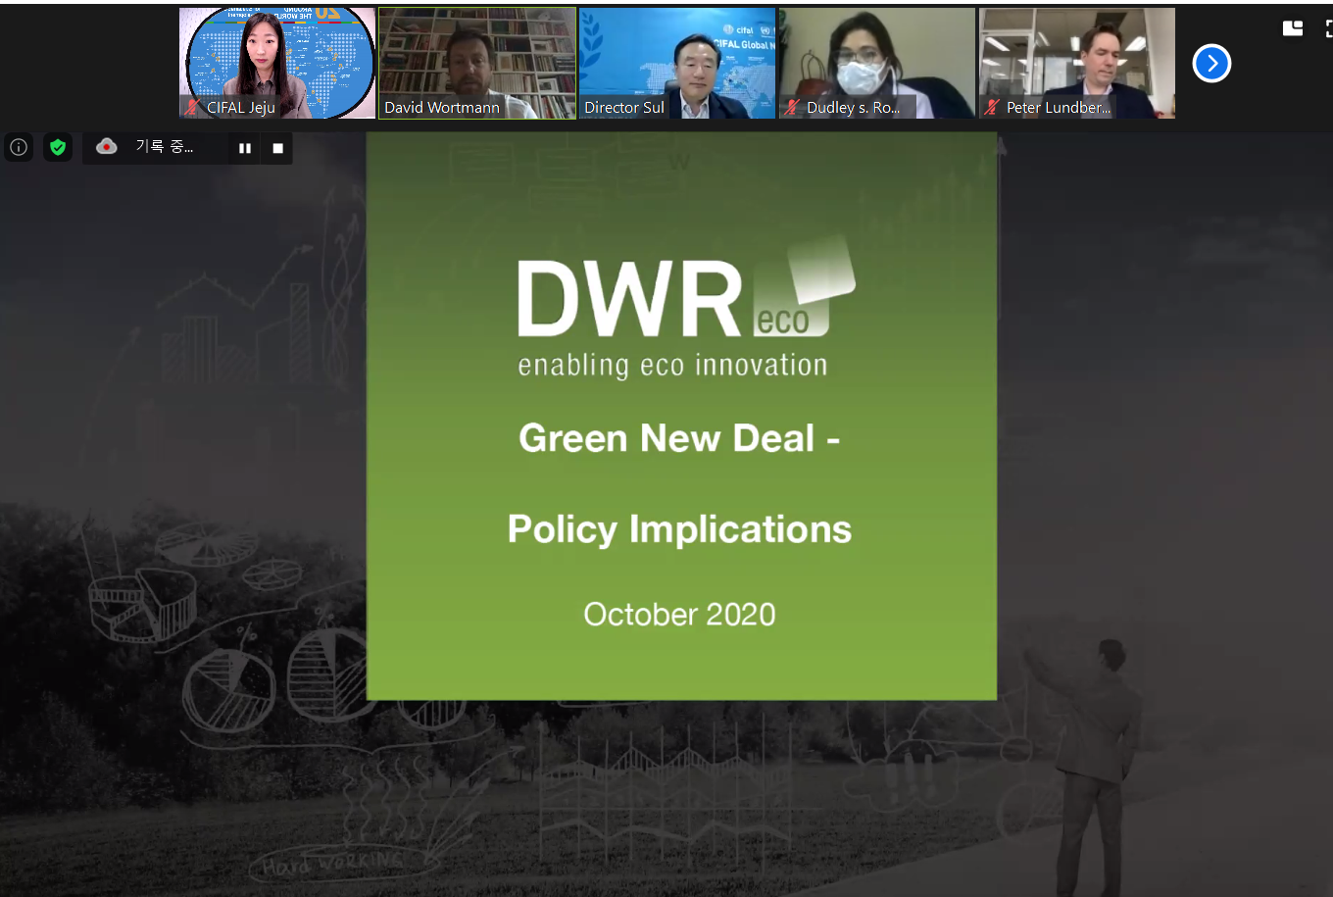Enter full screen mode
Screen dimensions: 1333x897
(1328, 28)
